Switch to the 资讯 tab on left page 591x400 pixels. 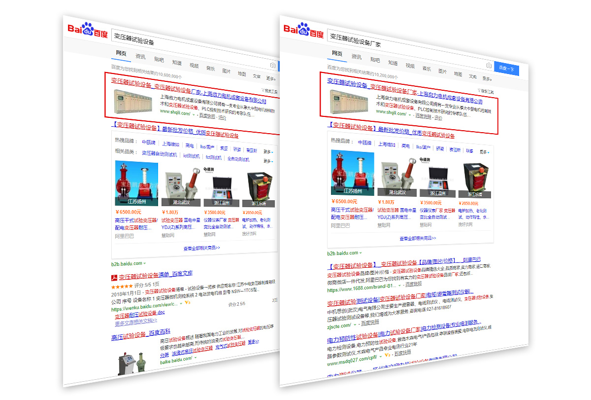pyautogui.click(x=141, y=57)
